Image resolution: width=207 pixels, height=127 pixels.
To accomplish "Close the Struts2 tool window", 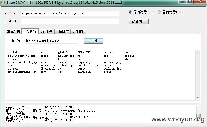I will pyautogui.click(x=200, y=2).
